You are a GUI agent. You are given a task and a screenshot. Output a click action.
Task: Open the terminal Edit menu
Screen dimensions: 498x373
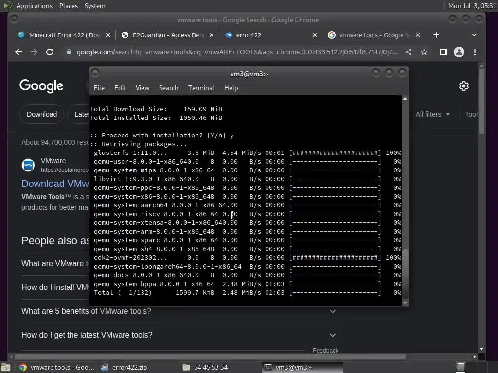[x=120, y=88]
